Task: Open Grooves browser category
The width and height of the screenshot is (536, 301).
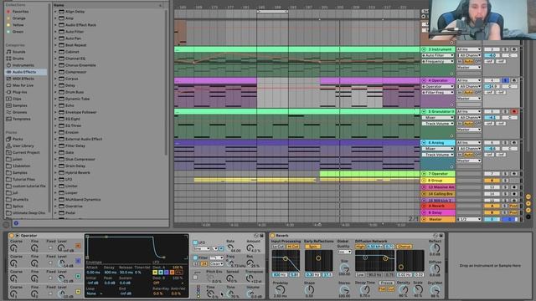Action: 19,112
